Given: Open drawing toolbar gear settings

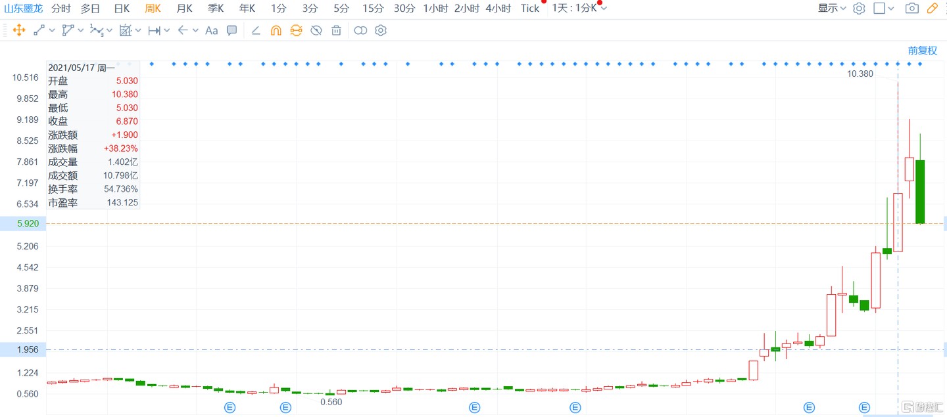Looking at the screenshot, I should point(381,30).
